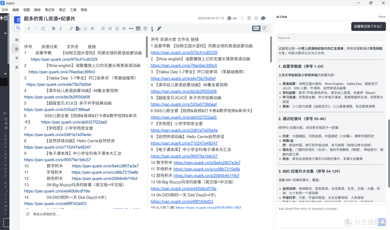Image resolution: width=390 pixels, height=230 pixels.
Task: Open link pan.quark.cn/s/efe75b76d0ef in preview
Action: [x=183, y=78]
